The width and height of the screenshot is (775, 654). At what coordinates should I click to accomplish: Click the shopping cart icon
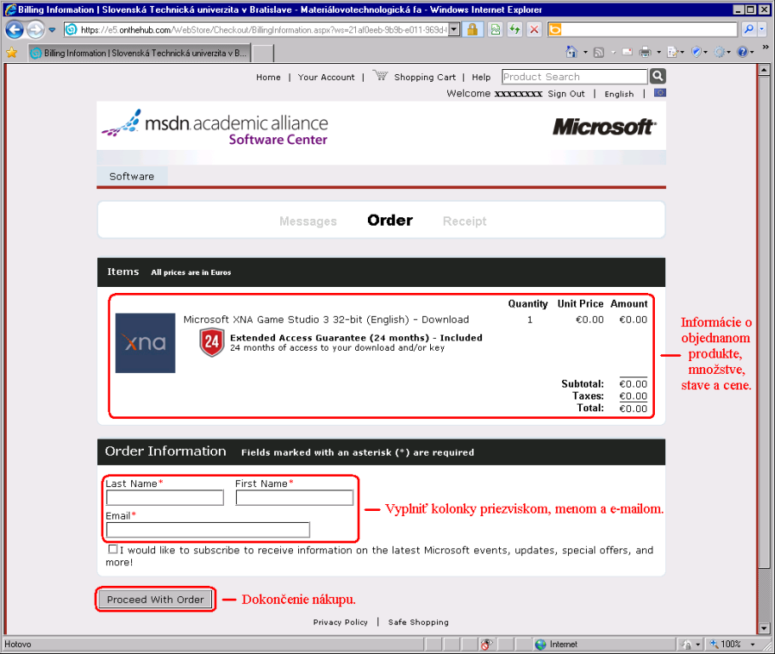click(380, 76)
